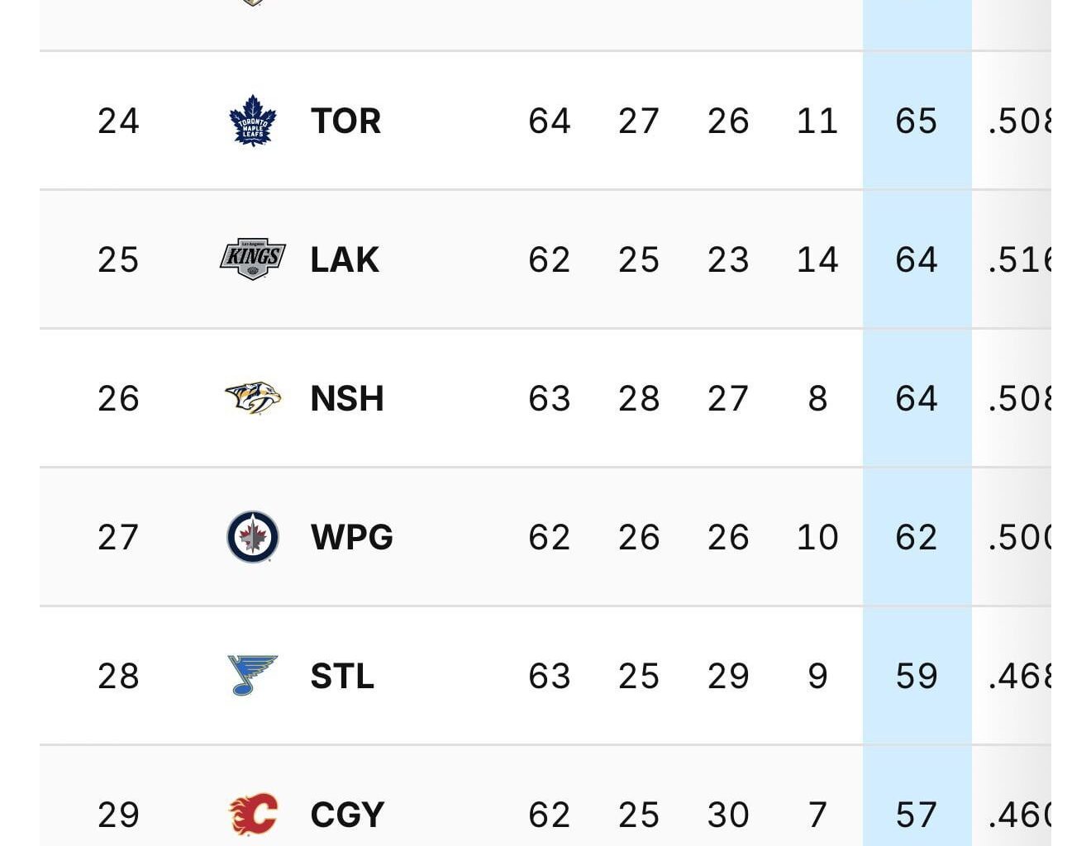Click the St. Louis Blues note logo
Image resolution: width=1091 pixels, height=846 pixels.
coord(252,676)
